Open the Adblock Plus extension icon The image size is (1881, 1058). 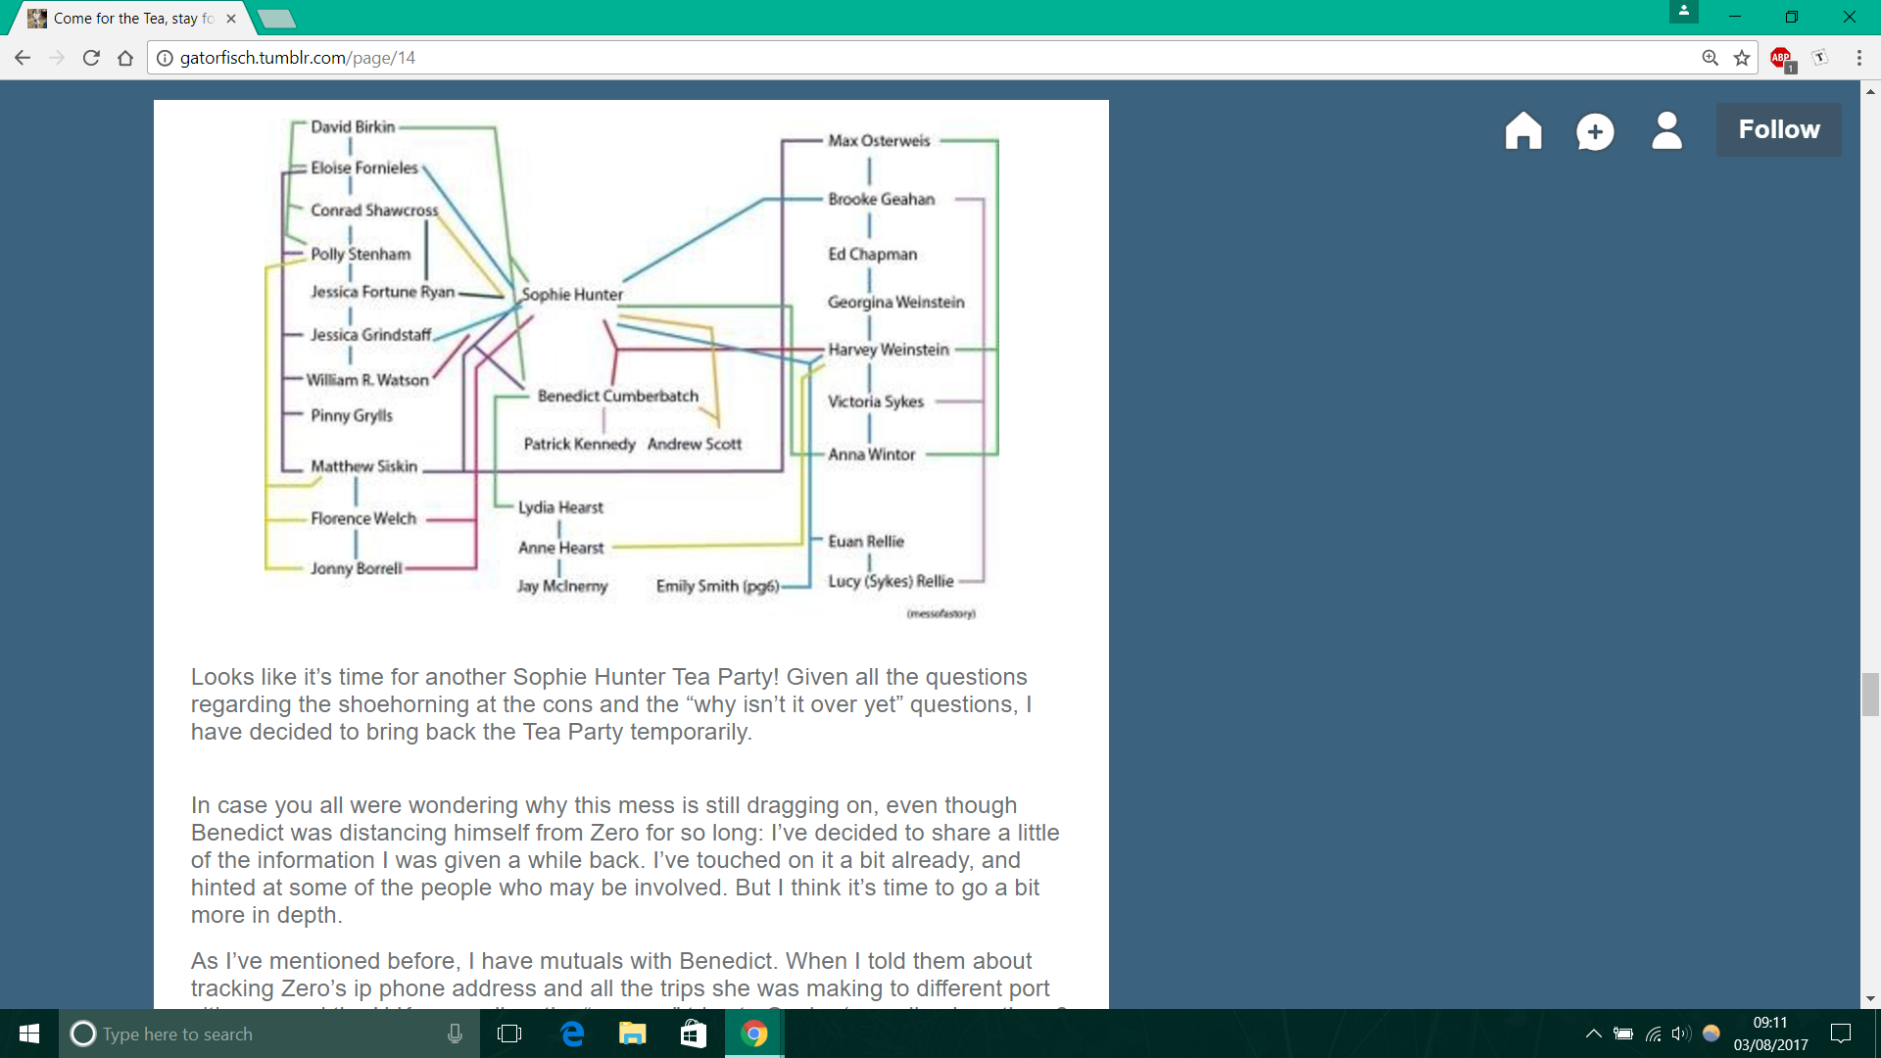click(1782, 59)
